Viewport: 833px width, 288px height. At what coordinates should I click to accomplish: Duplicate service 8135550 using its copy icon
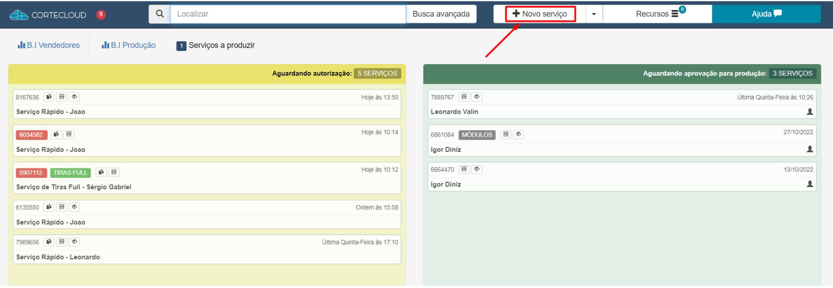pos(49,207)
